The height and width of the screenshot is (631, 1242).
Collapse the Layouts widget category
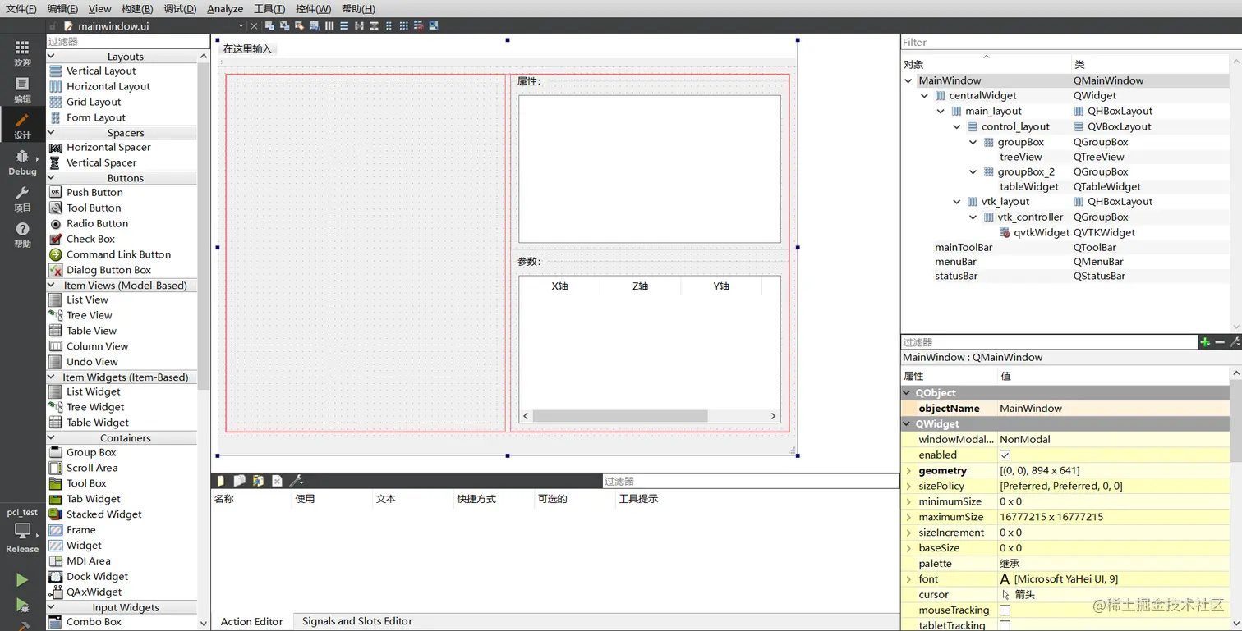click(51, 57)
